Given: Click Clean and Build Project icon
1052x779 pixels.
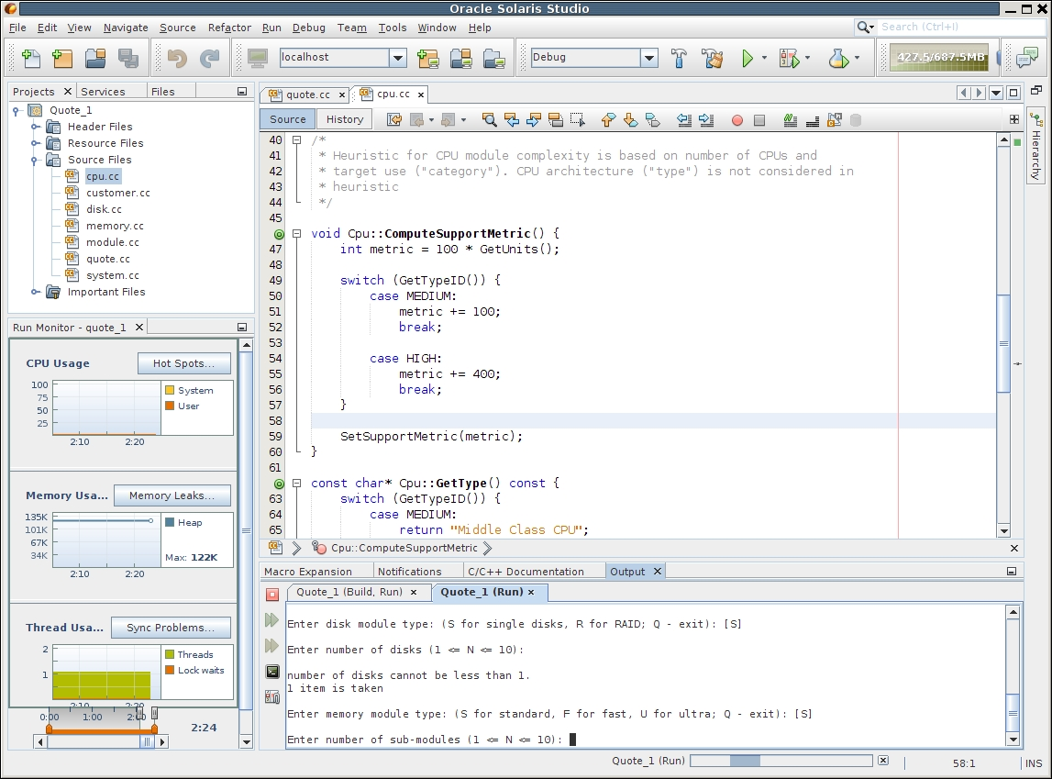Looking at the screenshot, I should (713, 59).
